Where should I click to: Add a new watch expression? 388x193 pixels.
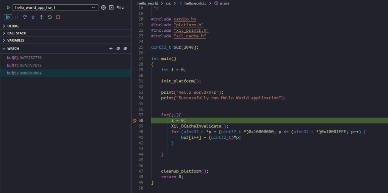[x=111, y=49]
